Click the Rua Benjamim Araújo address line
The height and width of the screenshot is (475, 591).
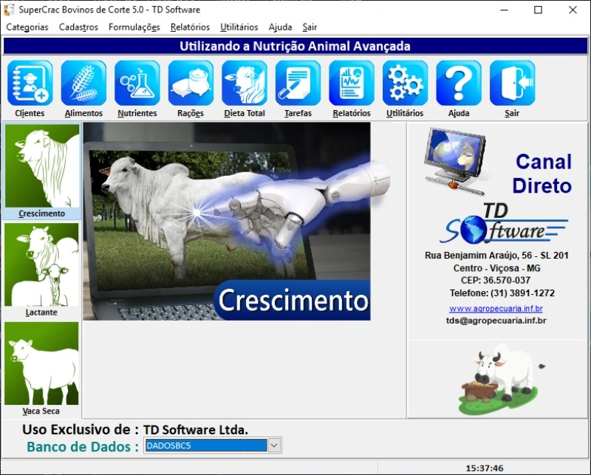tap(496, 255)
